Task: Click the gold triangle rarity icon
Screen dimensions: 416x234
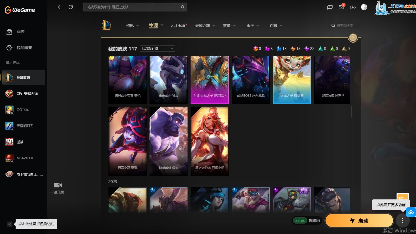Action: (344, 49)
